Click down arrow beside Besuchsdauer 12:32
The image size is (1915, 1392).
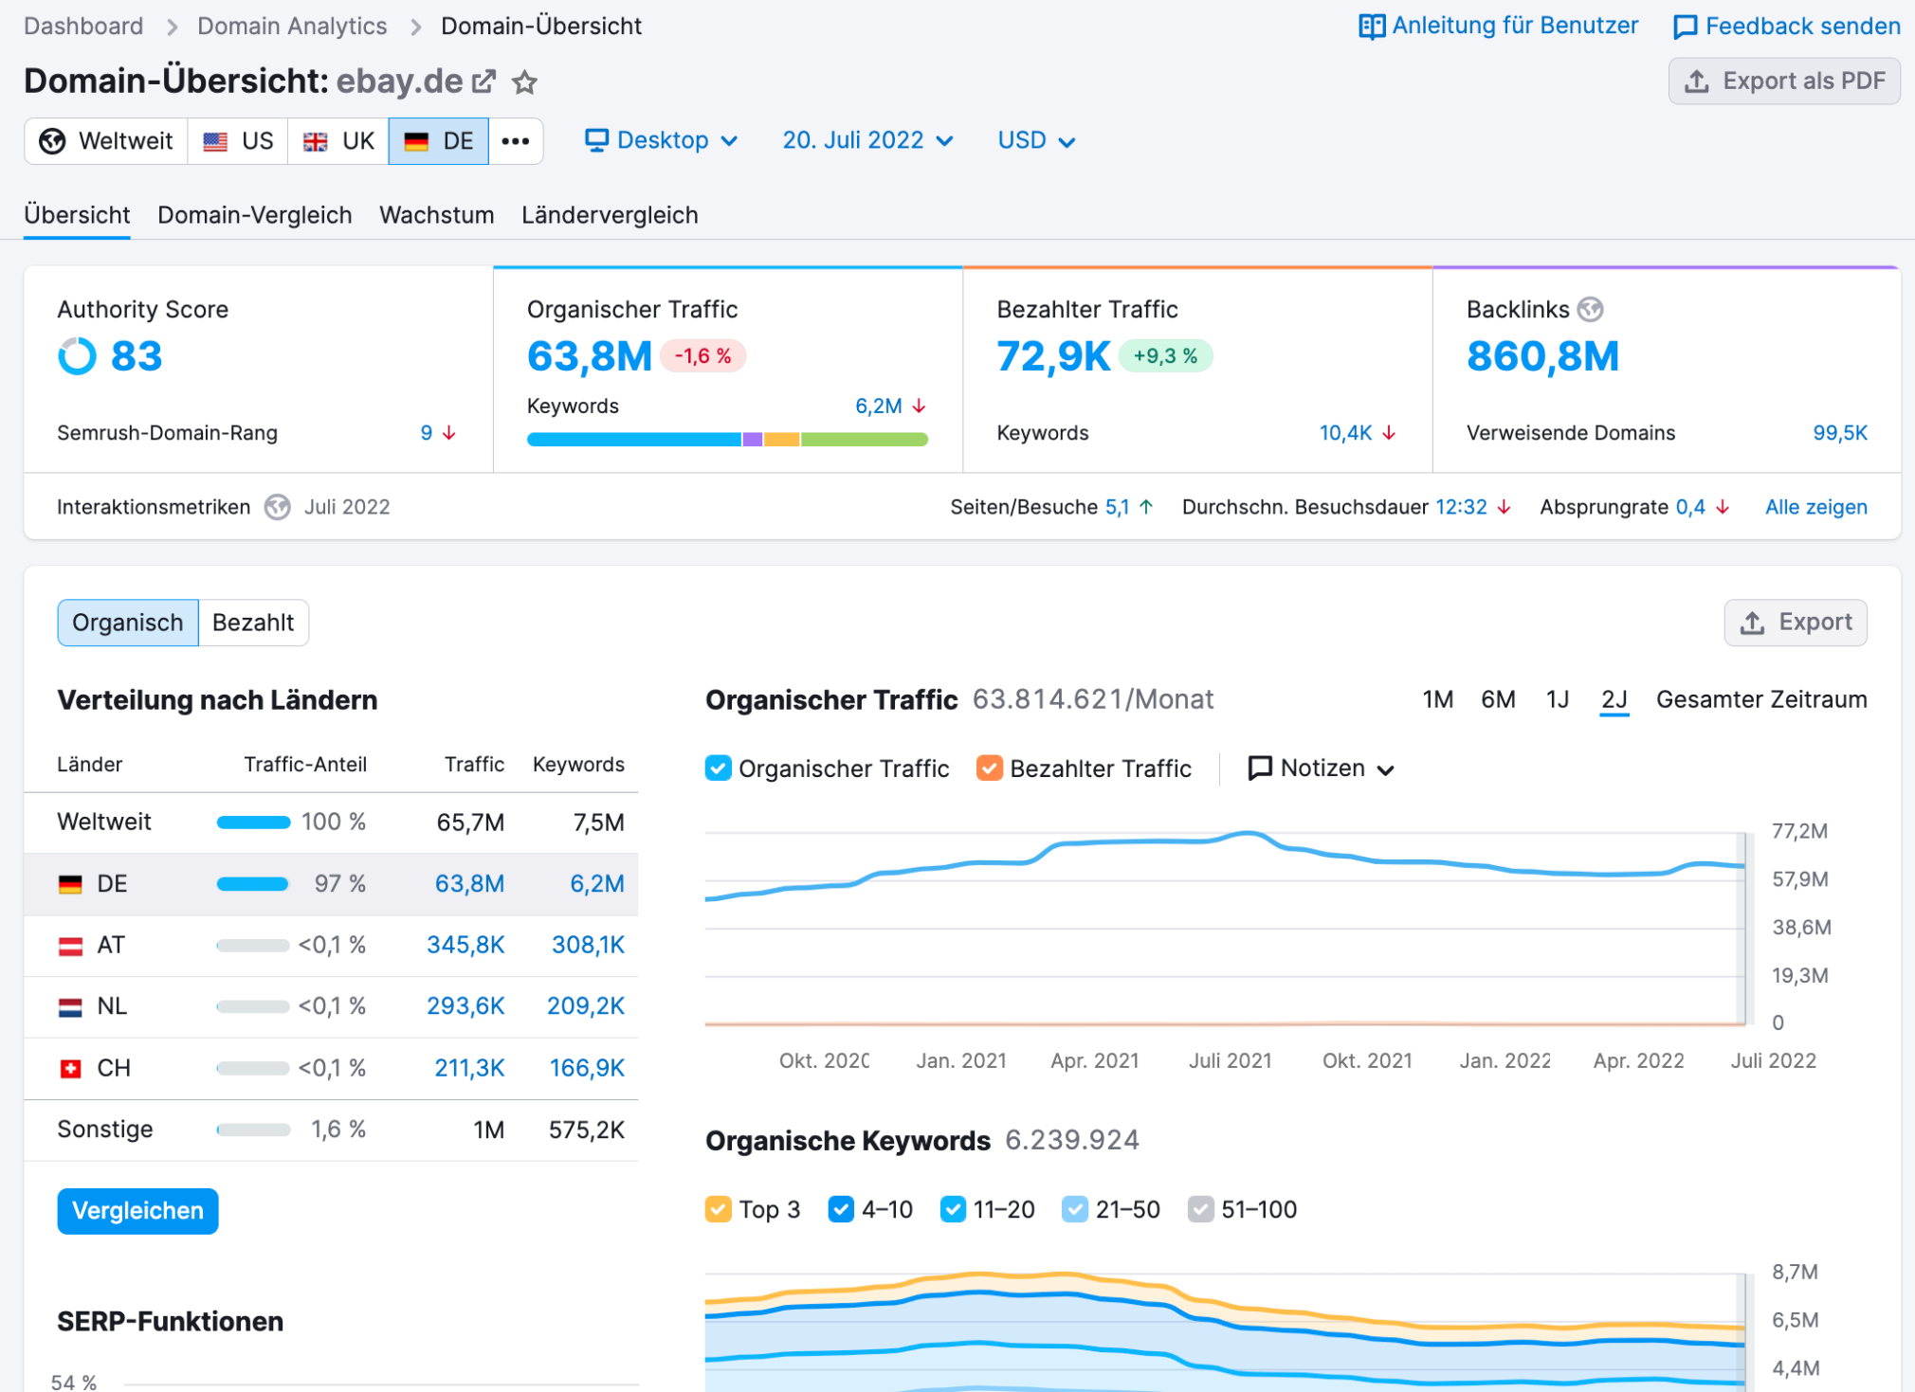(x=1504, y=507)
